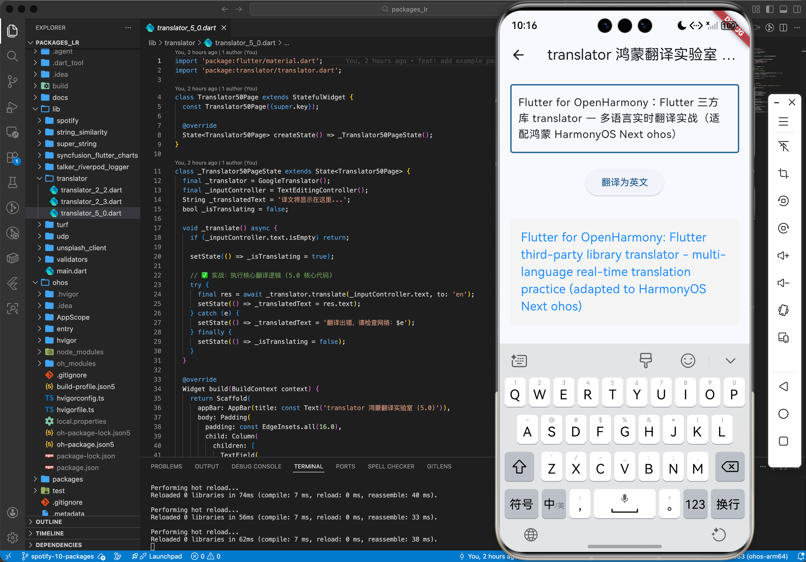Image resolution: width=806 pixels, height=562 pixels.
Task: Toggle keyboard between Chinese and English
Action: pos(554,504)
